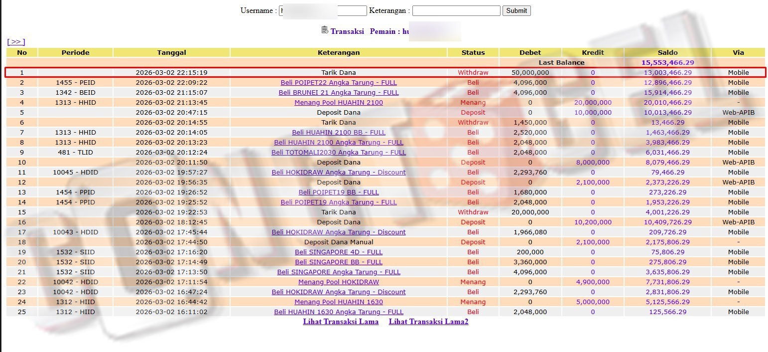Viewport: 768px width, 352px height.
Task: Click the Keterangan column header
Action: [x=339, y=52]
